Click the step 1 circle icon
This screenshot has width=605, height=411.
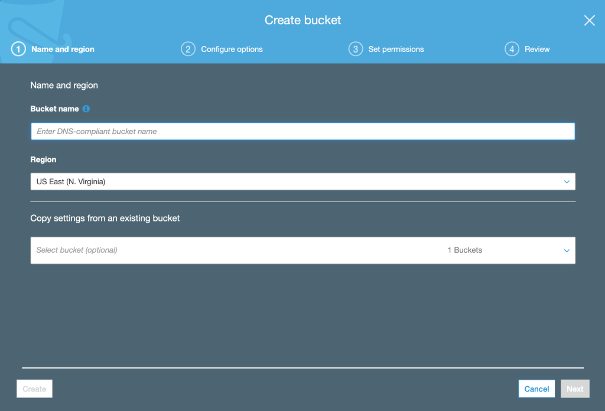[18, 49]
